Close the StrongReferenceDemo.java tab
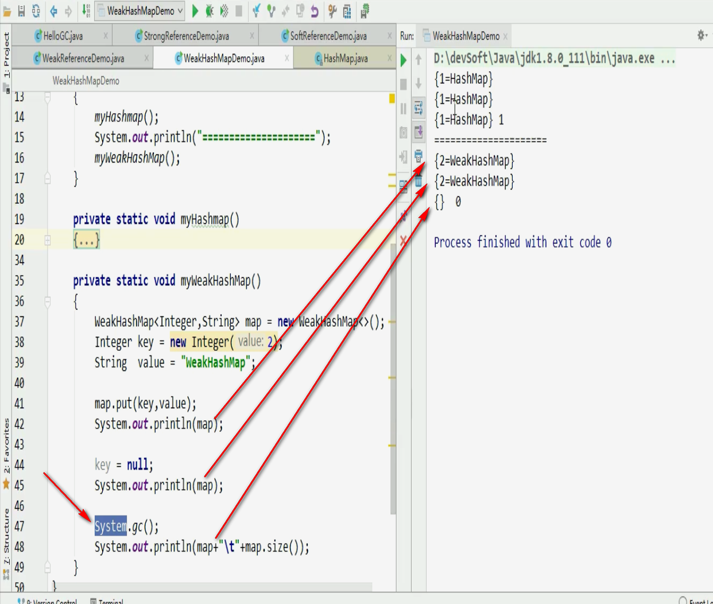 [x=252, y=36]
